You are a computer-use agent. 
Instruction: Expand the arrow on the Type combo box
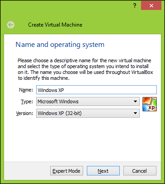tap(135, 101)
